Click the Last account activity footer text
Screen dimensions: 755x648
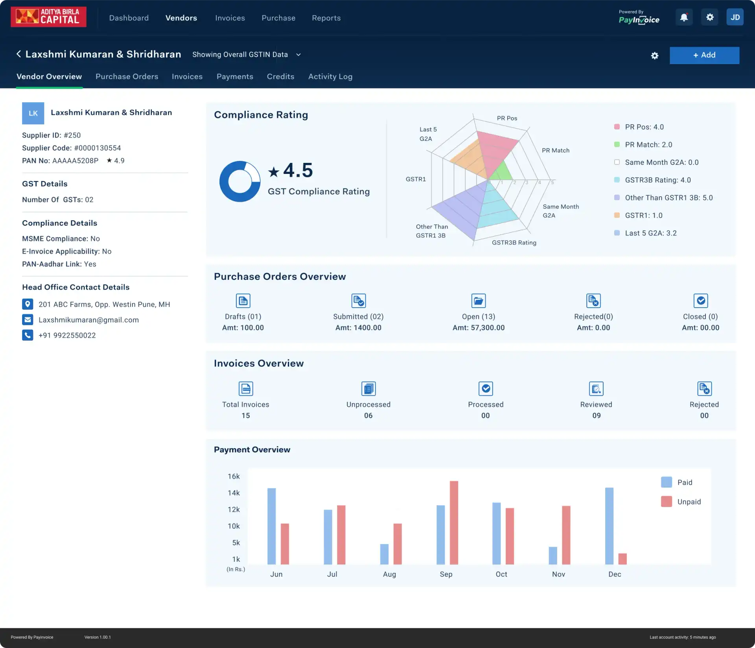(683, 637)
